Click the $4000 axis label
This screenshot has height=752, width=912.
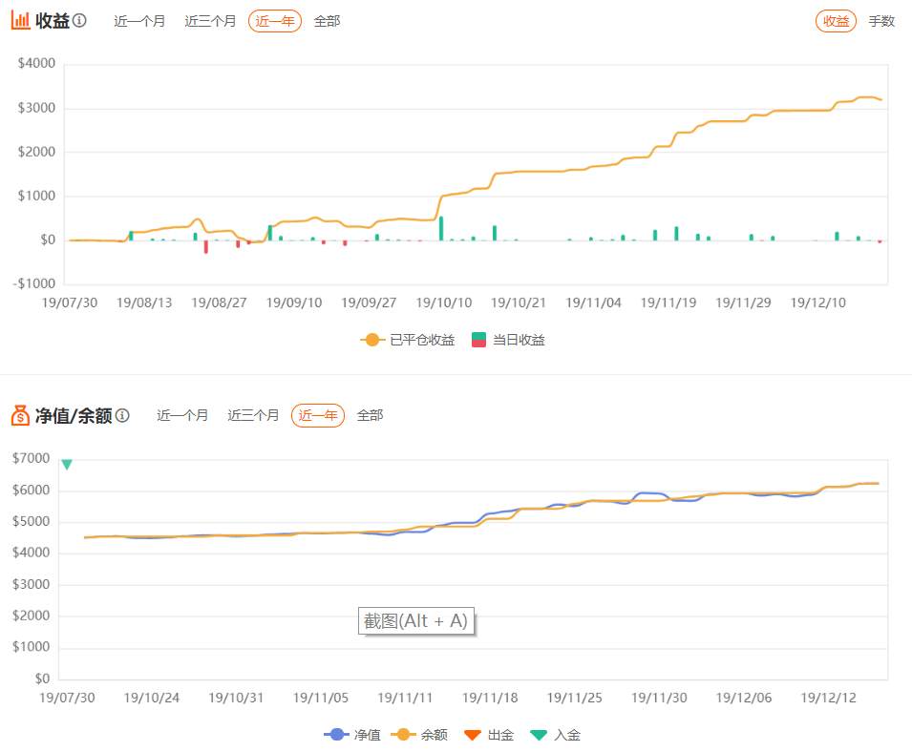(x=36, y=63)
